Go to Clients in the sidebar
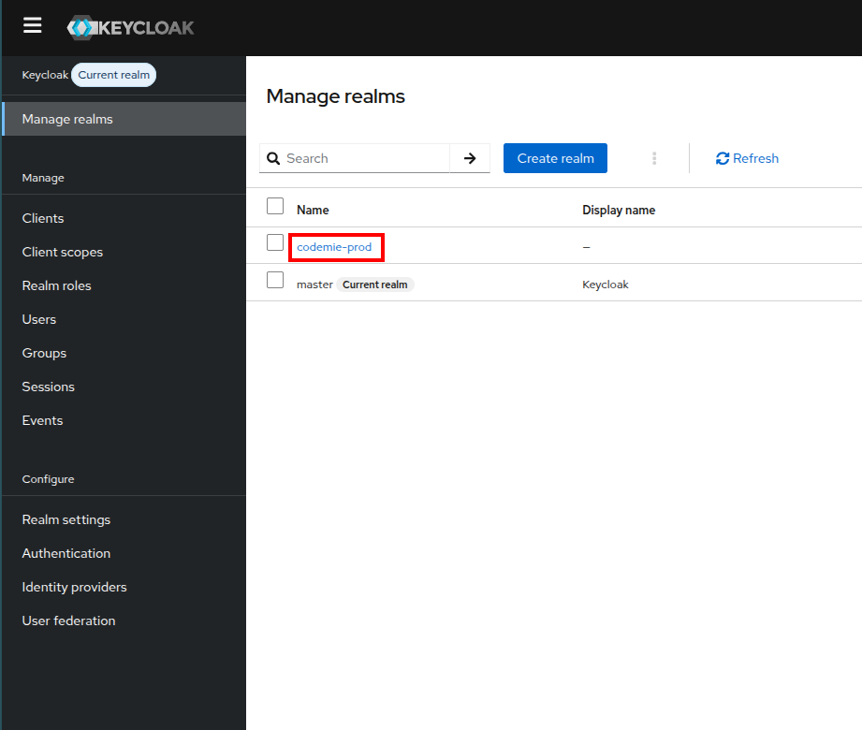The image size is (862, 730). pyautogui.click(x=43, y=218)
